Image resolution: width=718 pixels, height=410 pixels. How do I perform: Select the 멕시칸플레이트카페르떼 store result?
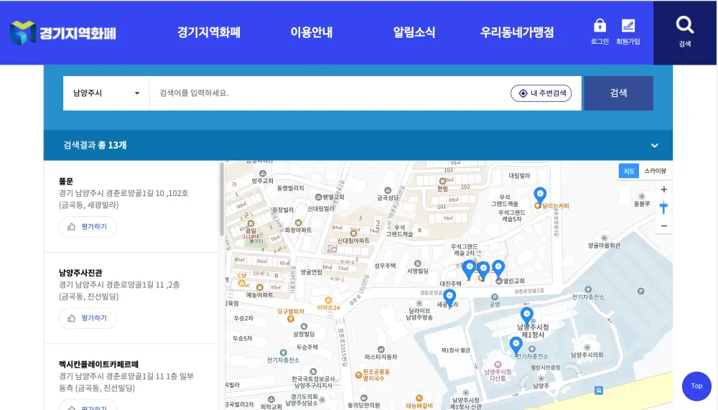click(98, 364)
